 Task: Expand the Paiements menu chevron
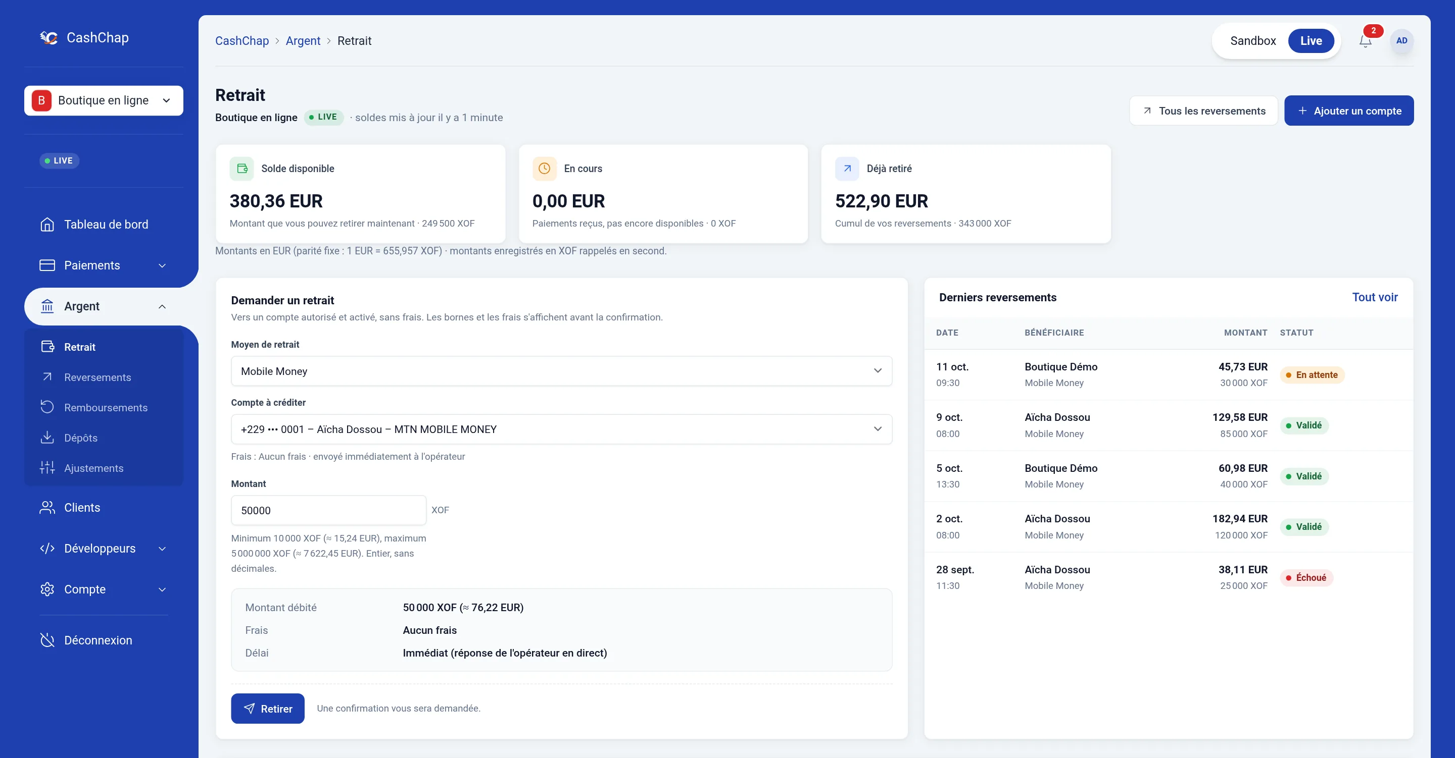click(162, 265)
